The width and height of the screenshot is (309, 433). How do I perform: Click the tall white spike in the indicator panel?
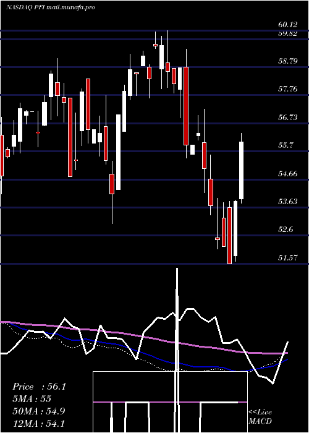[177, 350]
